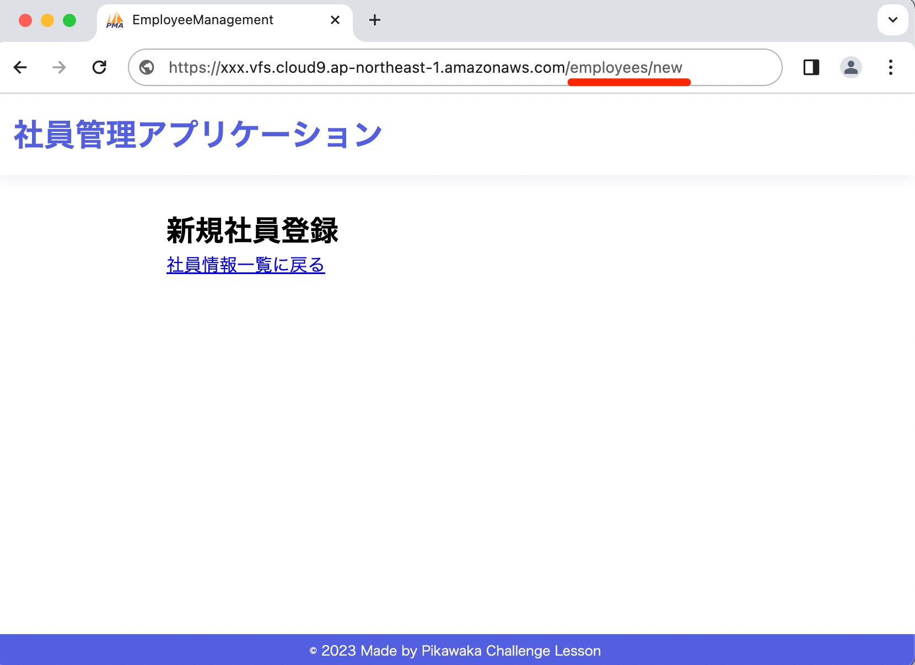Close the window with red button
This screenshot has width=915, height=665.
pos(25,20)
